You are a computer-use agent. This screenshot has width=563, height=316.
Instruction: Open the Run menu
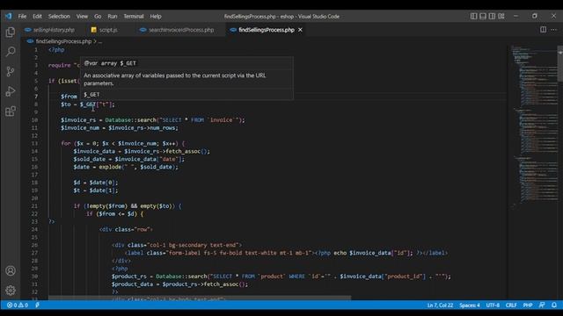point(113,16)
